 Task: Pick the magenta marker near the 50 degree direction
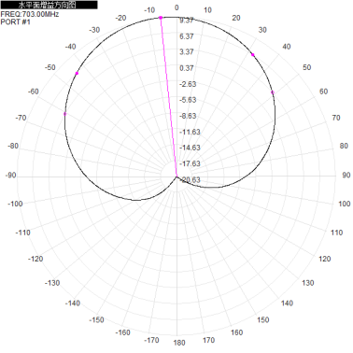(x=273, y=92)
